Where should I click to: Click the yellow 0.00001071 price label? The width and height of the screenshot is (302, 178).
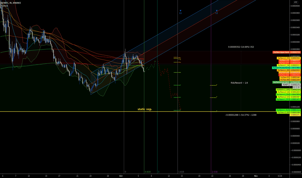295,115
